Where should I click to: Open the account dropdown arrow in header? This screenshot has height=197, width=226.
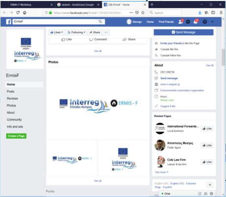pos(212,22)
